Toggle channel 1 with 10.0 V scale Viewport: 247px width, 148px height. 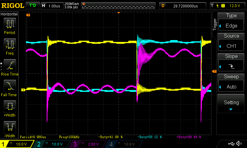[x=17, y=144]
